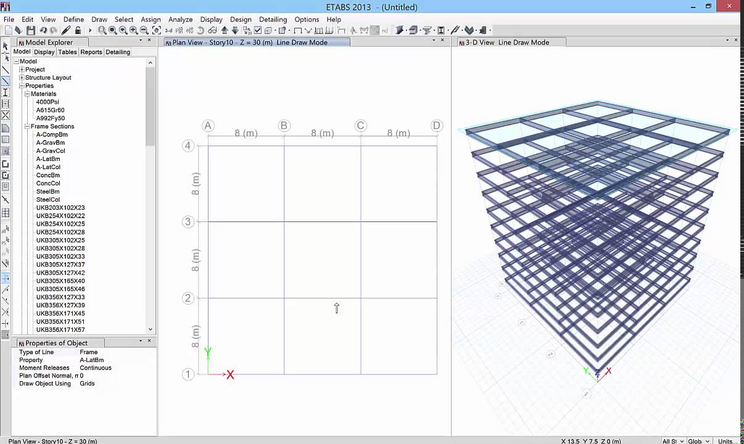Viewport: 744px width, 444px height.
Task: Collapse the Properties tree node
Action: [22, 86]
